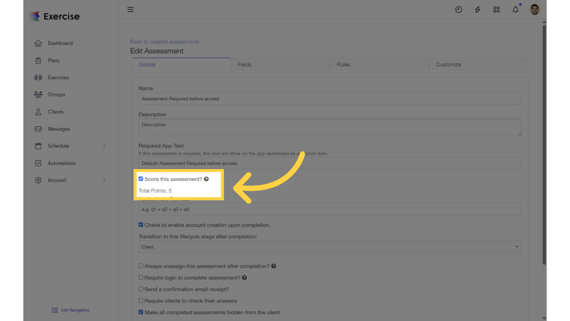Click the Account gear icon
Screen dimensions: 570x321
pos(38,180)
